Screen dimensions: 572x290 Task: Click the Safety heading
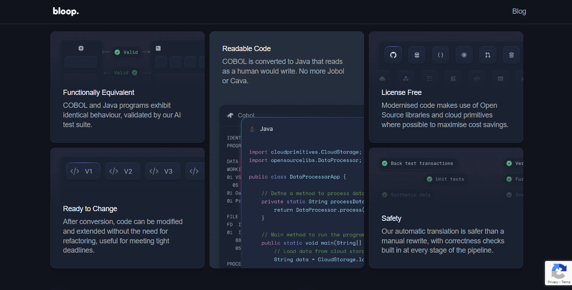point(391,218)
